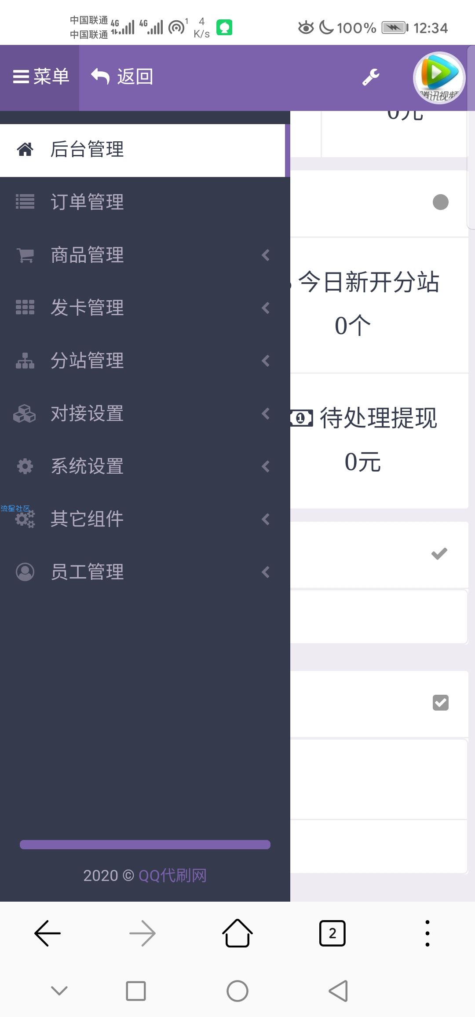Click the shopping cart icon for 商品管理
The height and width of the screenshot is (1017, 475).
(x=25, y=255)
